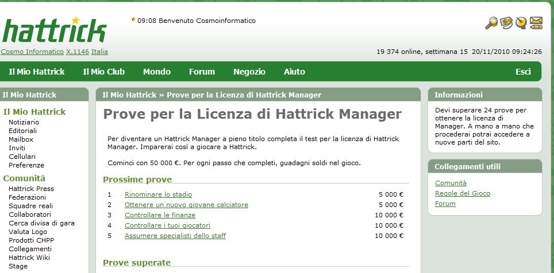Open Stage in the sidebar
Viewport: 554px width, 273px height.
pos(18,266)
